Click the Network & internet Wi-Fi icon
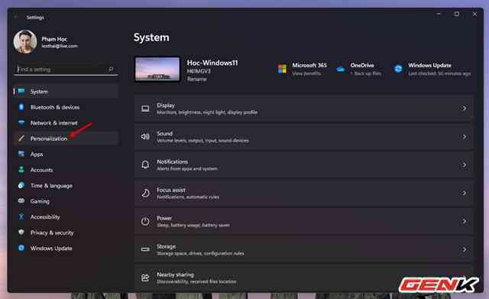This screenshot has height=299, width=489. pyautogui.click(x=21, y=122)
